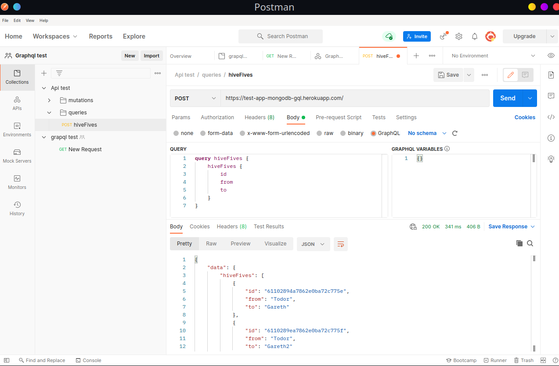Viewport: 559px width, 366px height.
Task: Select the raw body type
Action: [x=319, y=133]
